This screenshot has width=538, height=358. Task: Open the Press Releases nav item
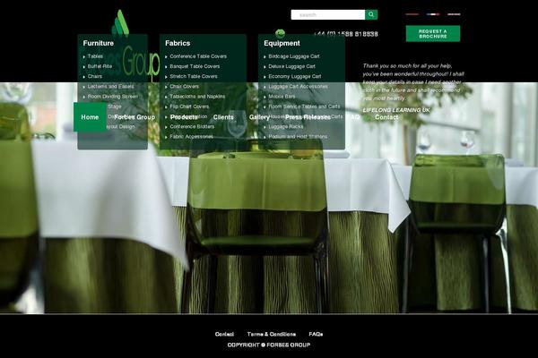(x=308, y=117)
